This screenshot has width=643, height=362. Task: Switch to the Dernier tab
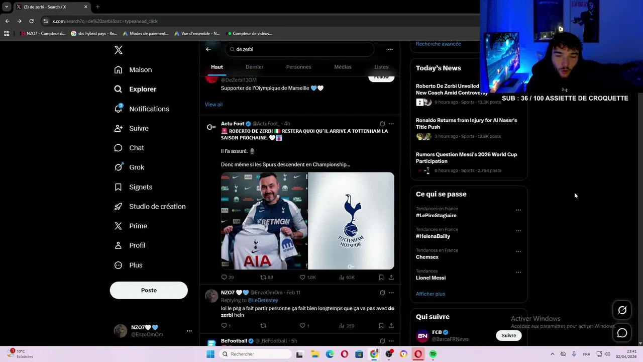point(255,67)
